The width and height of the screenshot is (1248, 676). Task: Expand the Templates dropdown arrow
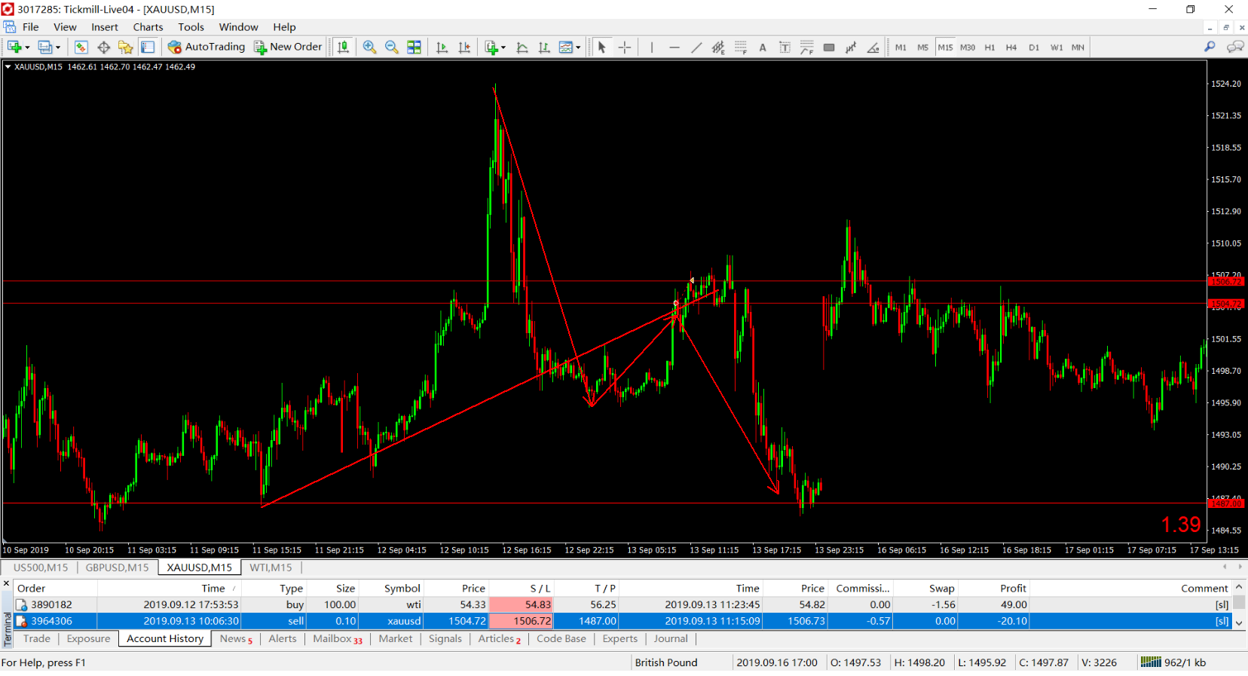578,47
